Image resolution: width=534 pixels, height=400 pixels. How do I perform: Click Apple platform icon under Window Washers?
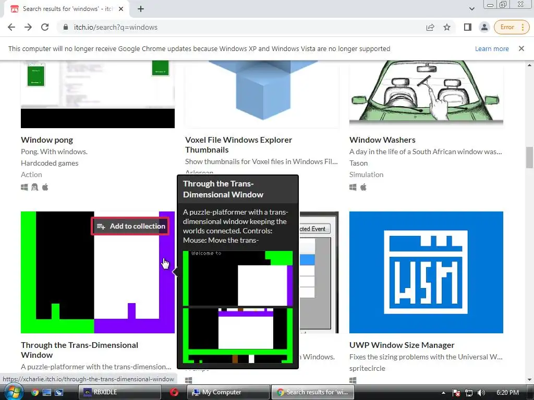[x=363, y=187]
